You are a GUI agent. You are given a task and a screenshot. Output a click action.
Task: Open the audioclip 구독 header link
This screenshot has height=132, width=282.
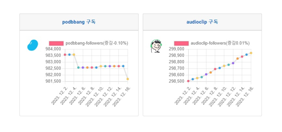coord(202,22)
